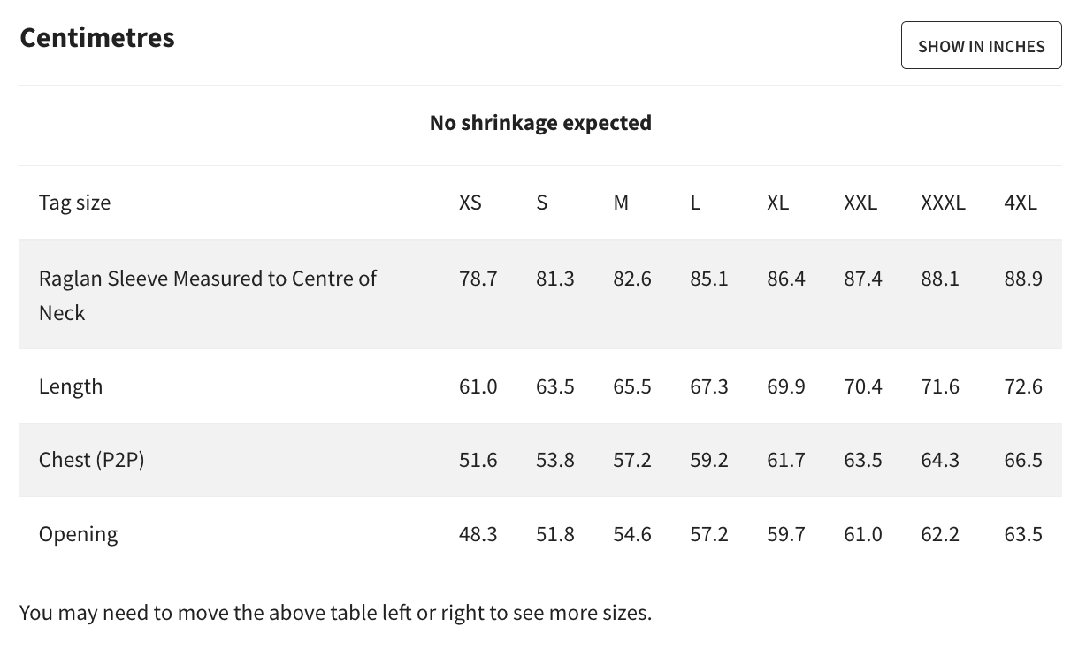Click the table scrolling hint text
The image size is (1086, 665).
[x=335, y=612]
